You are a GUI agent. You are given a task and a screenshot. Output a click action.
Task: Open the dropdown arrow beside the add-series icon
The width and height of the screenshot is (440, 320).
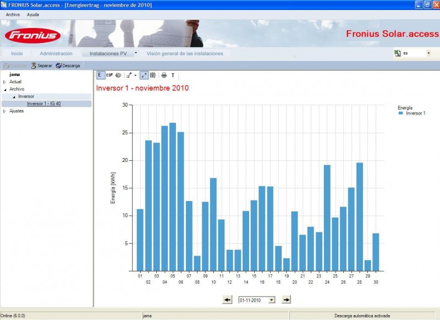pos(135,75)
